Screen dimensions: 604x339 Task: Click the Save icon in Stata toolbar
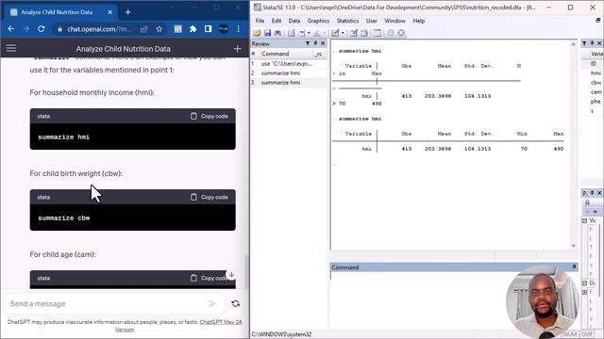click(267, 33)
